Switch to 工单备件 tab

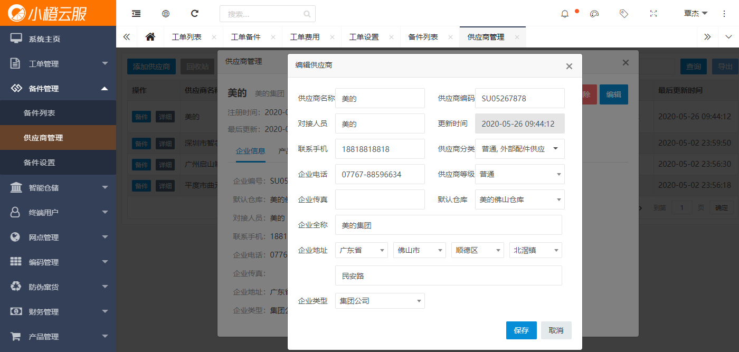coord(246,37)
